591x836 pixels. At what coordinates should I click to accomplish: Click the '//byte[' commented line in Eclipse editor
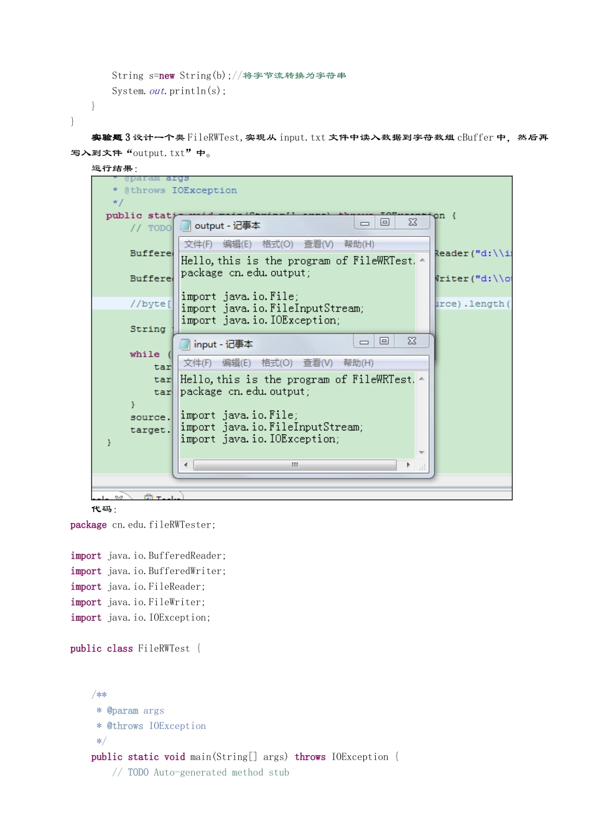tap(151, 304)
